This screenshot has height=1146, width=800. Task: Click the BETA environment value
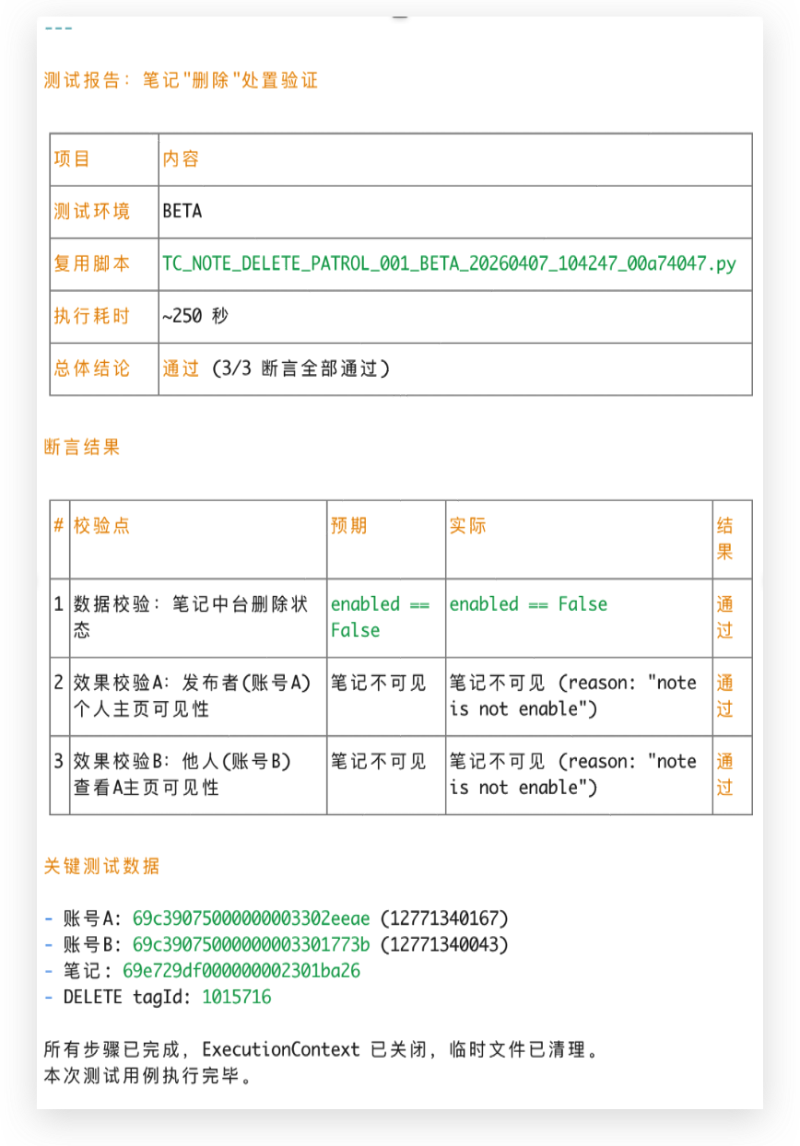click(x=182, y=211)
